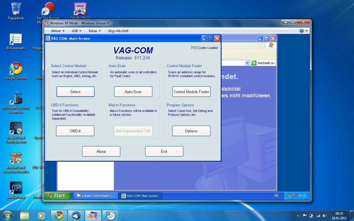The height and width of the screenshot is (221, 354).
Task: Switch to Lokaler Datenträger in XP taskbar
Action: [x=96, y=196]
